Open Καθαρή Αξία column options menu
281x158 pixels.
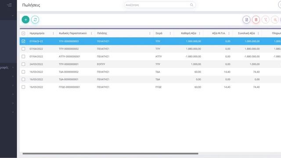pos(199,33)
